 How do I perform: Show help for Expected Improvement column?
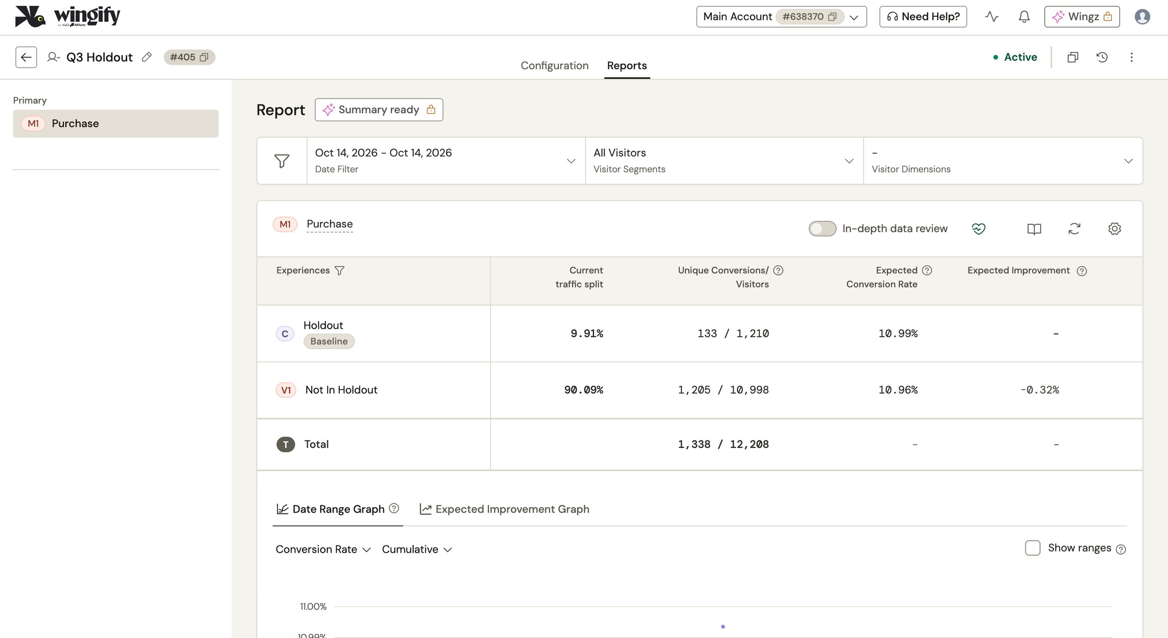click(1082, 271)
